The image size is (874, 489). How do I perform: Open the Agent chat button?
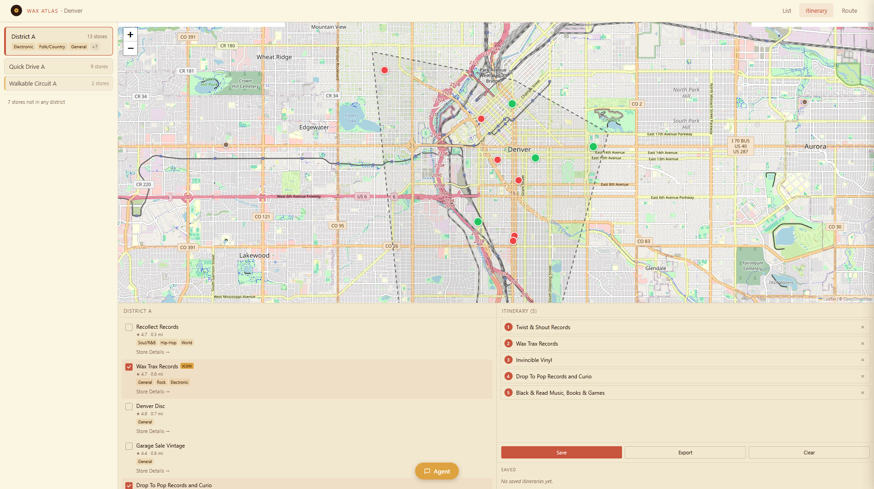click(437, 471)
